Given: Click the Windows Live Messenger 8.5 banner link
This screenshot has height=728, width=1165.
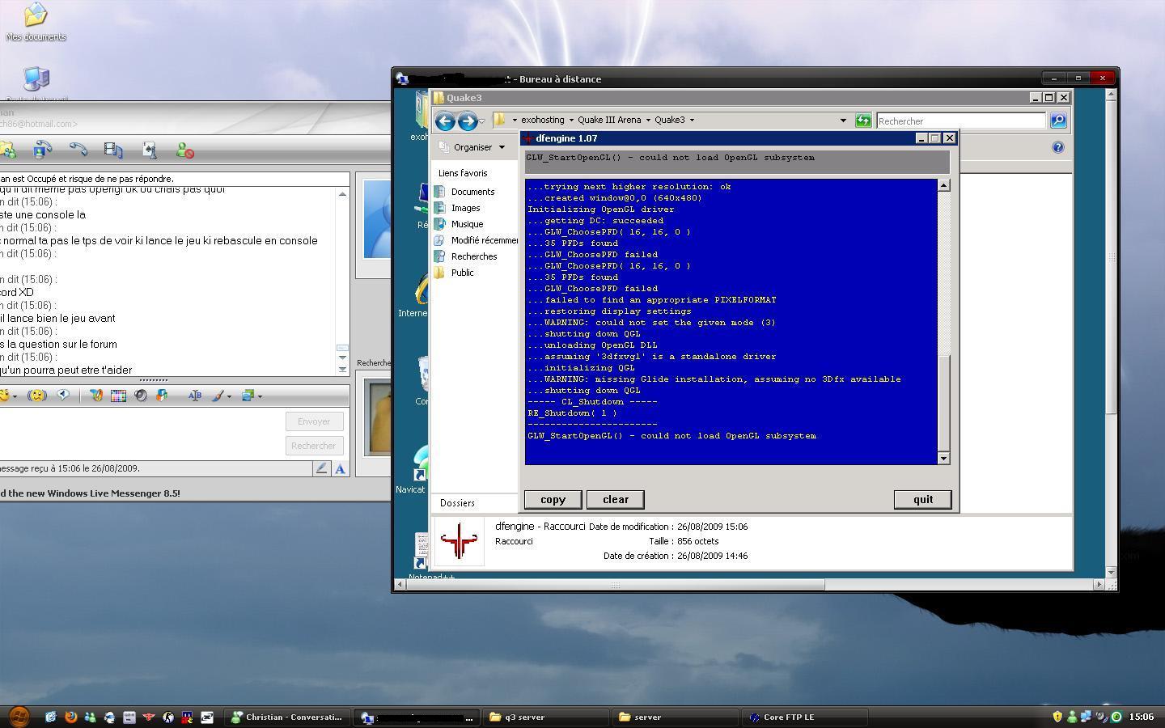Looking at the screenshot, I should click(x=90, y=493).
